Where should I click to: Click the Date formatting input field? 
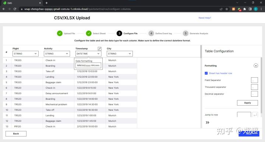(x=88, y=65)
